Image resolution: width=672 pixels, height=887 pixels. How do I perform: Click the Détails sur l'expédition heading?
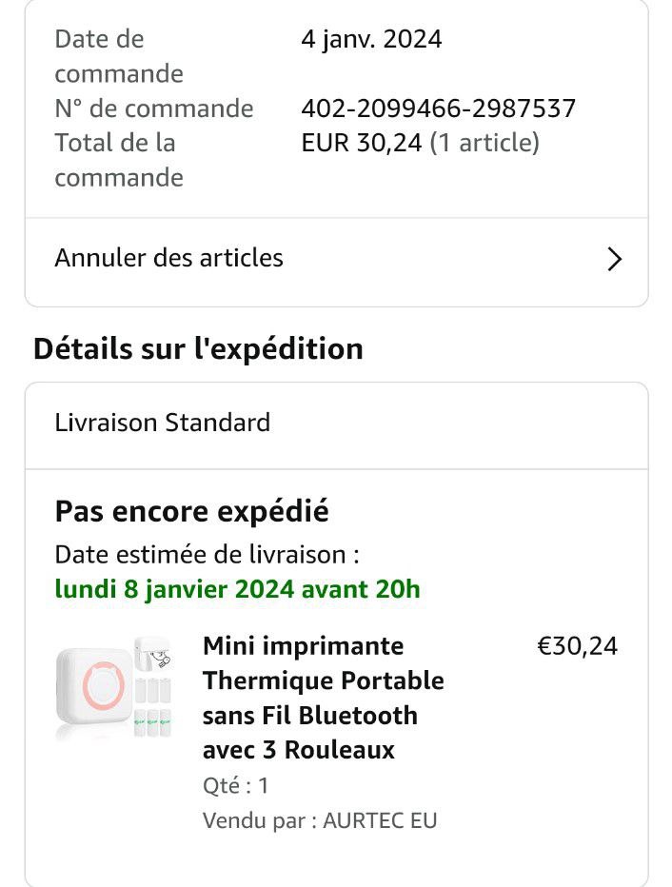[x=198, y=348]
